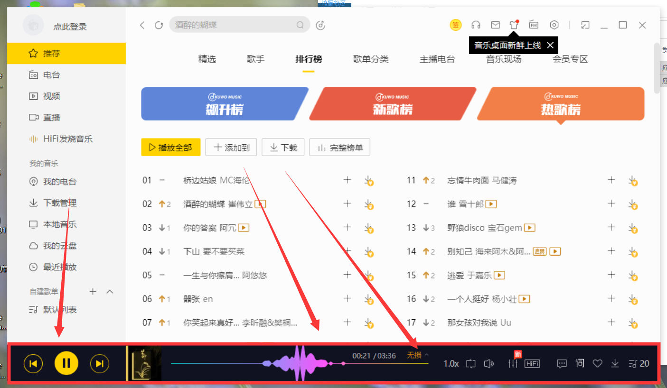Add 一个人挺好 using its plus icon
Screen dimensions: 667x388
coord(611,298)
